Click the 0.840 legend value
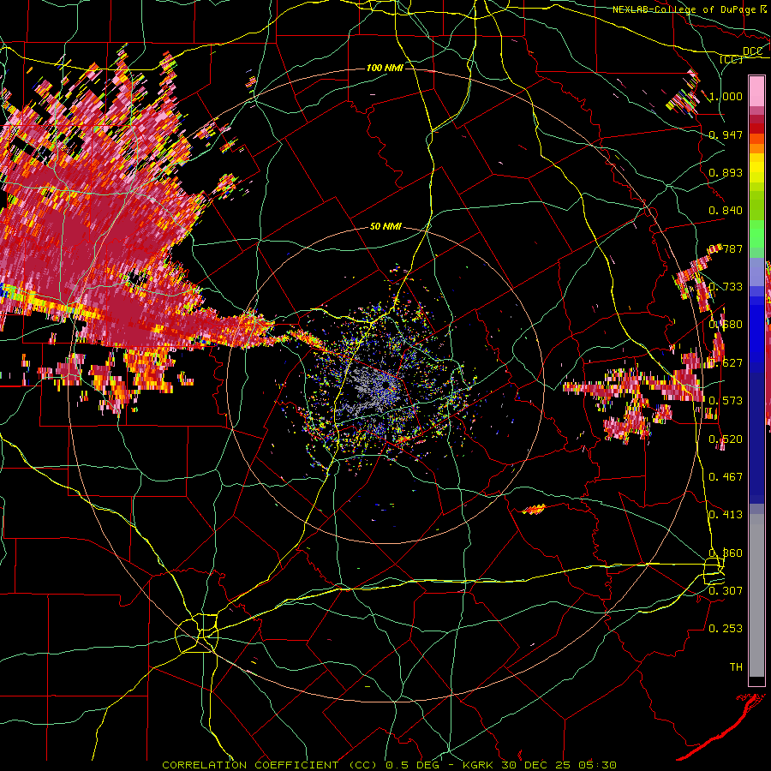The image size is (771, 771). pos(726,210)
